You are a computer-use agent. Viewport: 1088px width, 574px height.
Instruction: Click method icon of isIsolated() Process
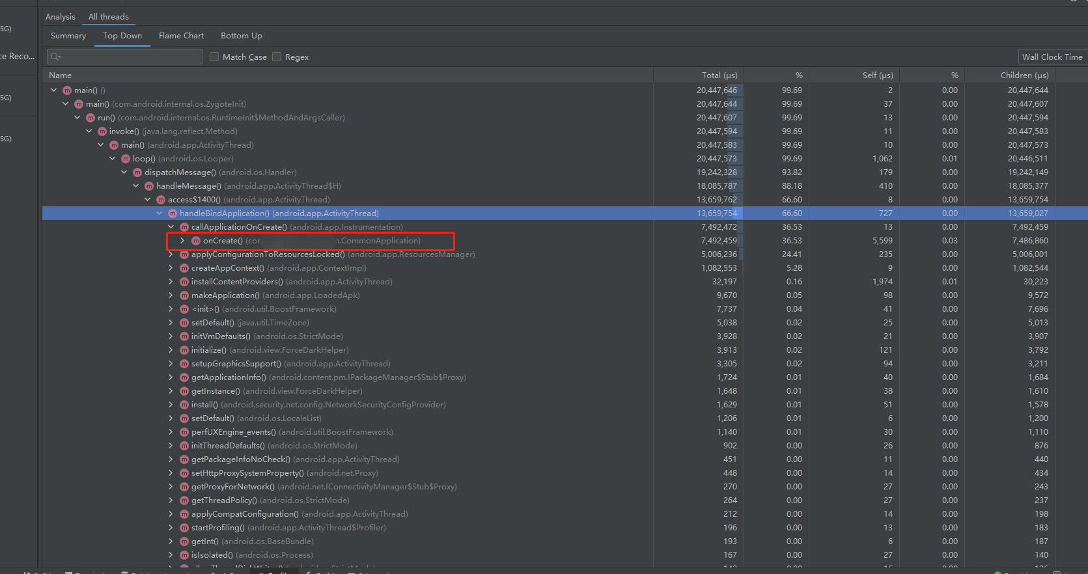[184, 555]
